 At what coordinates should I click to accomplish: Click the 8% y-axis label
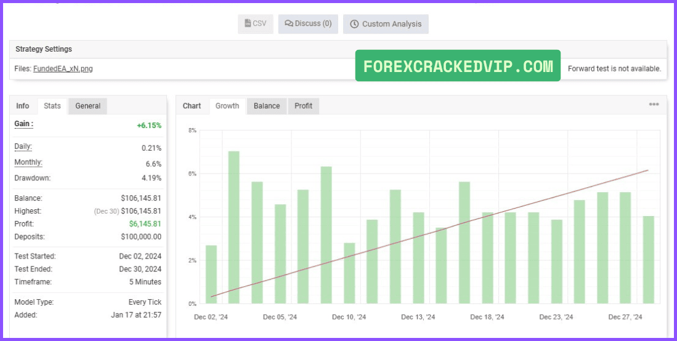coord(192,130)
